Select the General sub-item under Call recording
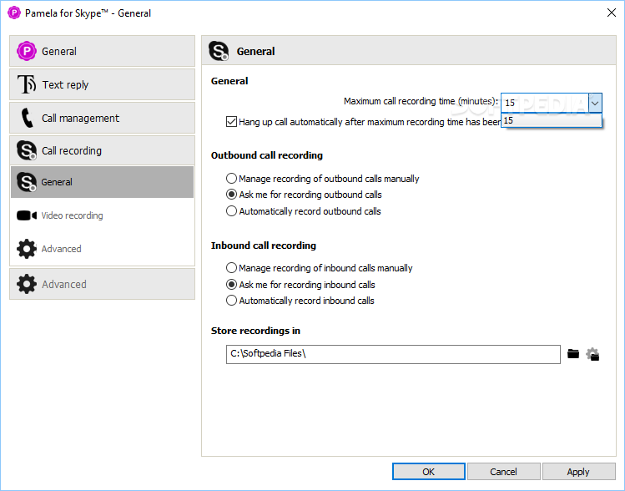The image size is (625, 491). point(102,182)
